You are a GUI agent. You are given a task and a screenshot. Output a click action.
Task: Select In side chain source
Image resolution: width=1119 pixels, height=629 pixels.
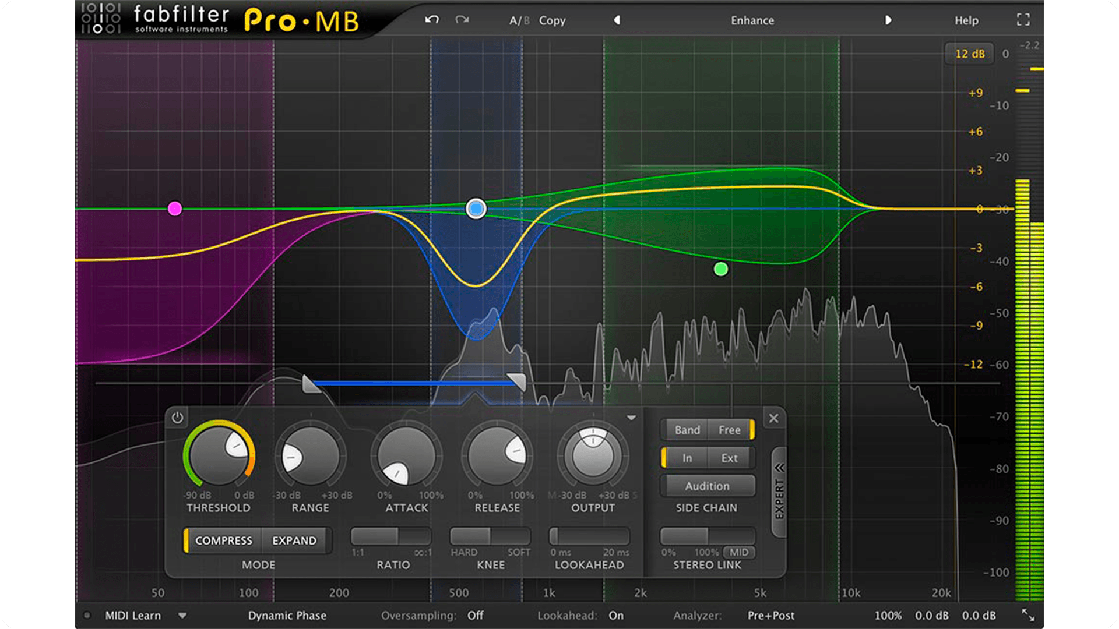pos(687,458)
